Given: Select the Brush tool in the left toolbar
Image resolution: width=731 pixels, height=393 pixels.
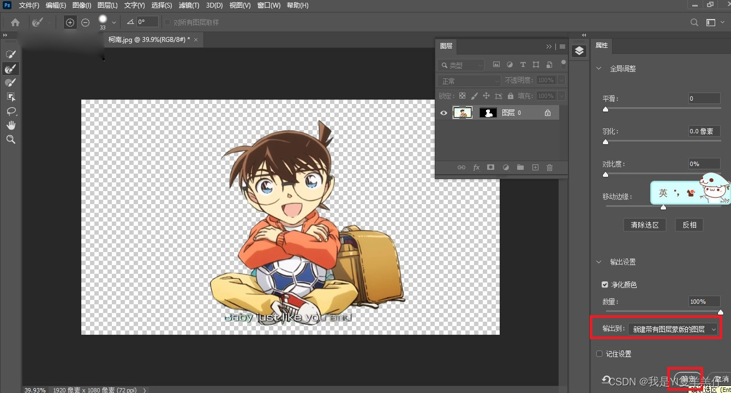Looking at the screenshot, I should coord(10,82).
